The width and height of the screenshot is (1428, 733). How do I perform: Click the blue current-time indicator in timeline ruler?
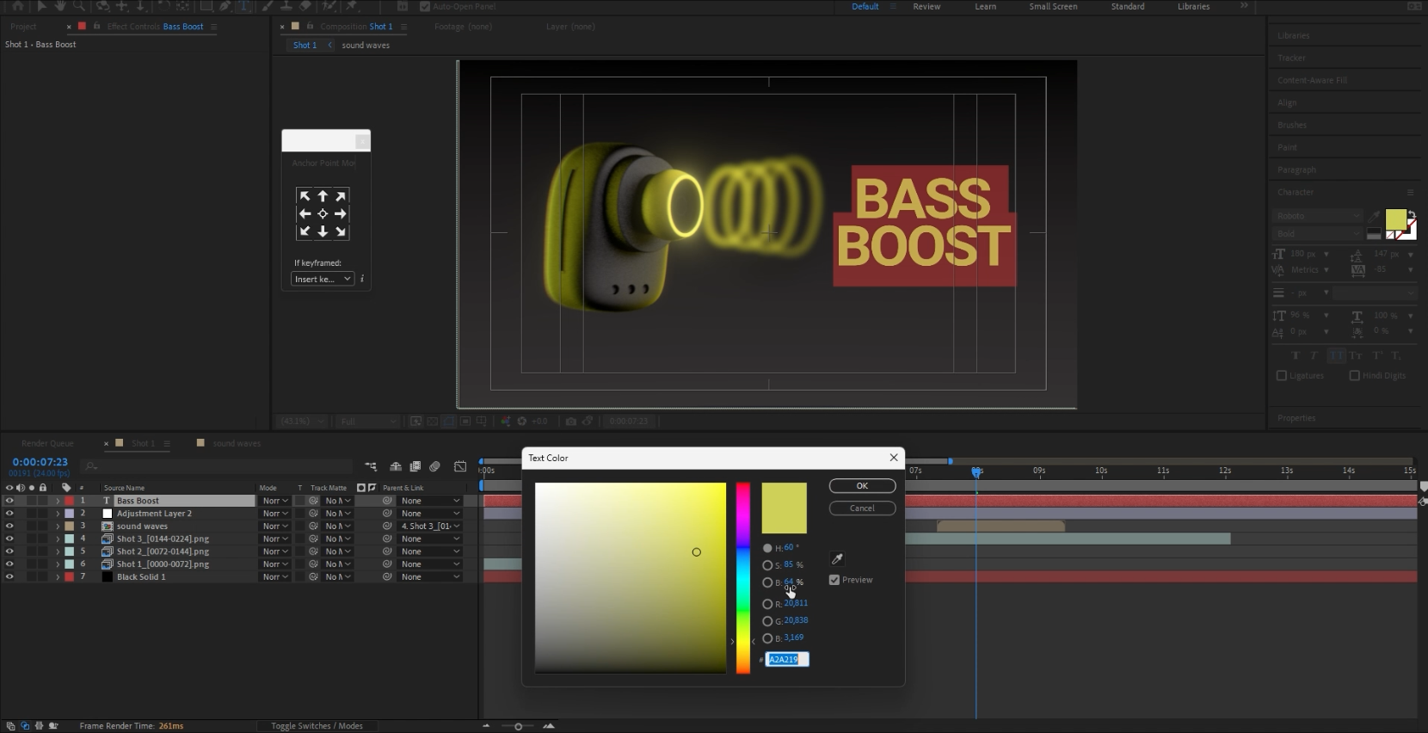tap(976, 471)
